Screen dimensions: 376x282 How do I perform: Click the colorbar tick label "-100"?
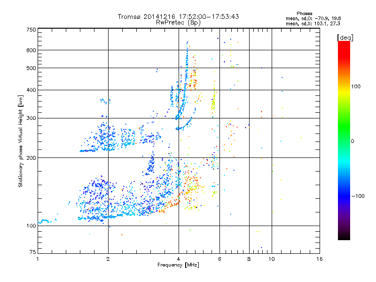click(x=358, y=196)
